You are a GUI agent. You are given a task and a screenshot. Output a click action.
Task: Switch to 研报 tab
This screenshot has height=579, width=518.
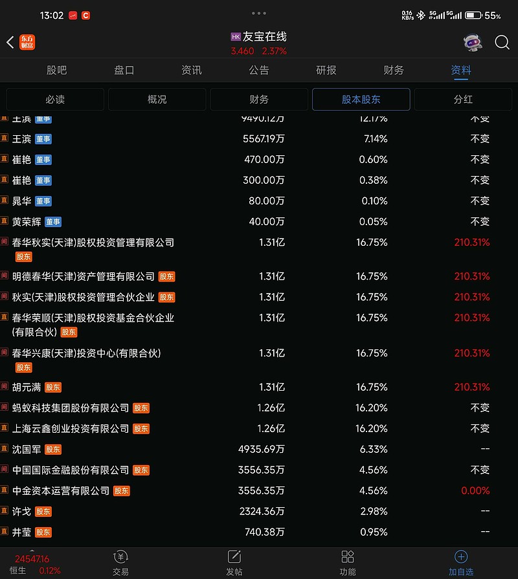pos(326,70)
